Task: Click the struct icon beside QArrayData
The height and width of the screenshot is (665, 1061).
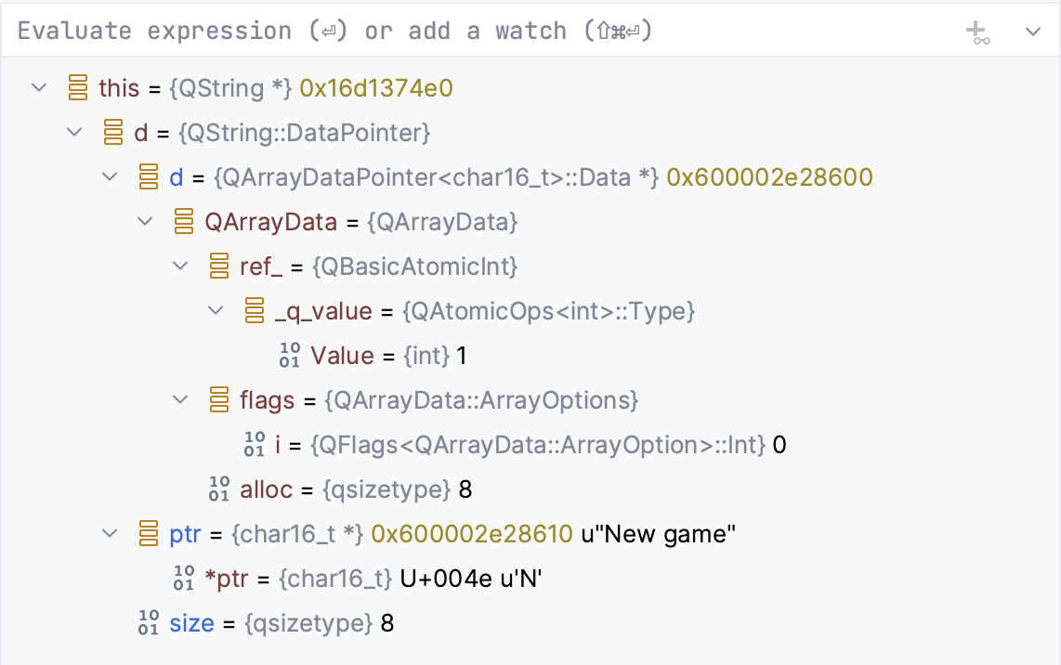Action: click(184, 221)
